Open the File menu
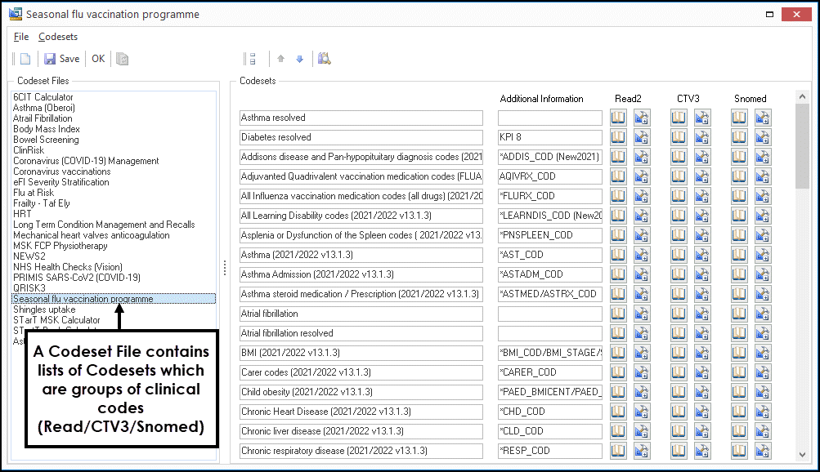This screenshot has height=472, width=820. (x=21, y=37)
